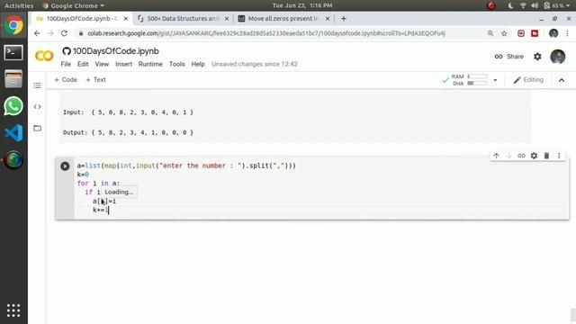Image resolution: width=576 pixels, height=324 pixels.
Task: Click the RAM usage bar
Action: [x=477, y=76]
